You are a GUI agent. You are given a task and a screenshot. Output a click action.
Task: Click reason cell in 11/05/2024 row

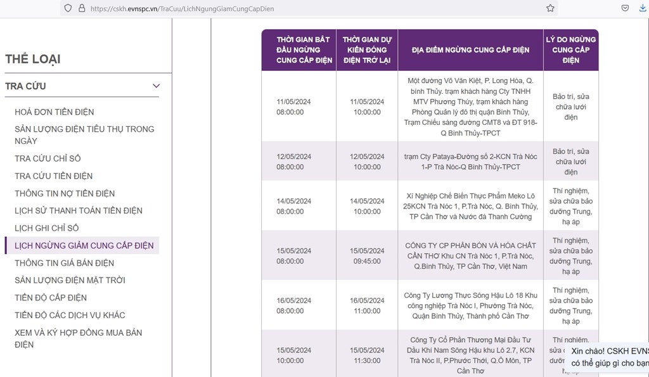[x=571, y=107]
